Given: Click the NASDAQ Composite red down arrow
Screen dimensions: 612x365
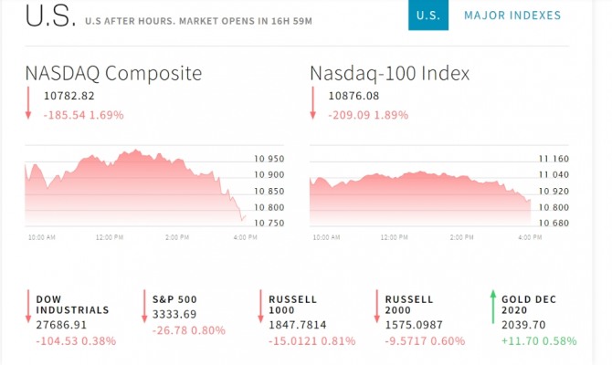Looking at the screenshot, I should [x=28, y=103].
